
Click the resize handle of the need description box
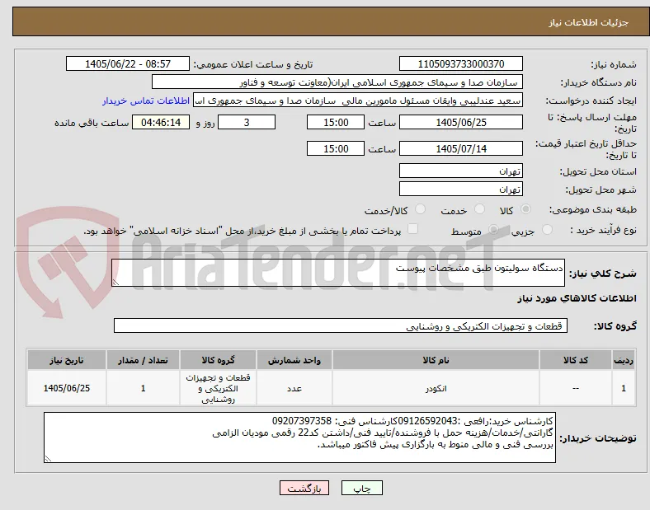(115, 283)
